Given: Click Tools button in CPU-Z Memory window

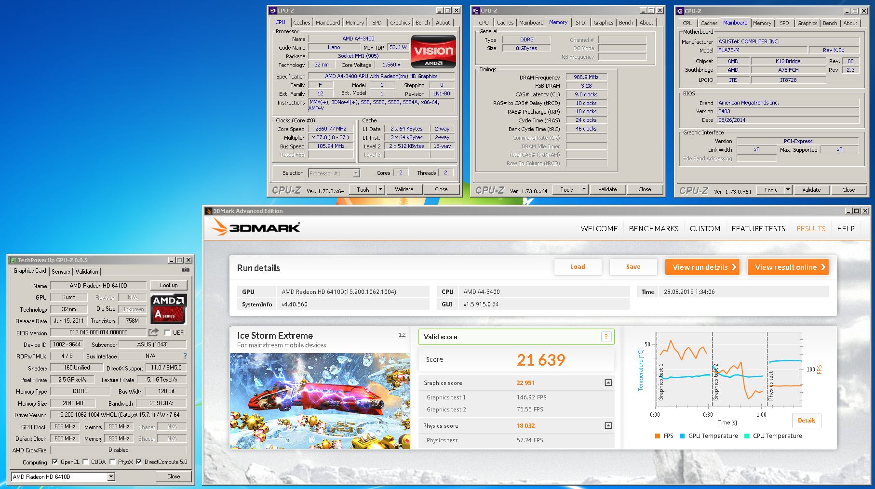Looking at the screenshot, I should coord(566,189).
